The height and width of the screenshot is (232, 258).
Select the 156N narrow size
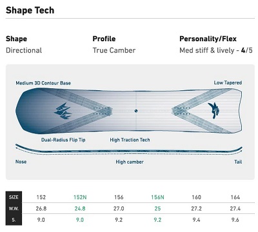[157, 197]
